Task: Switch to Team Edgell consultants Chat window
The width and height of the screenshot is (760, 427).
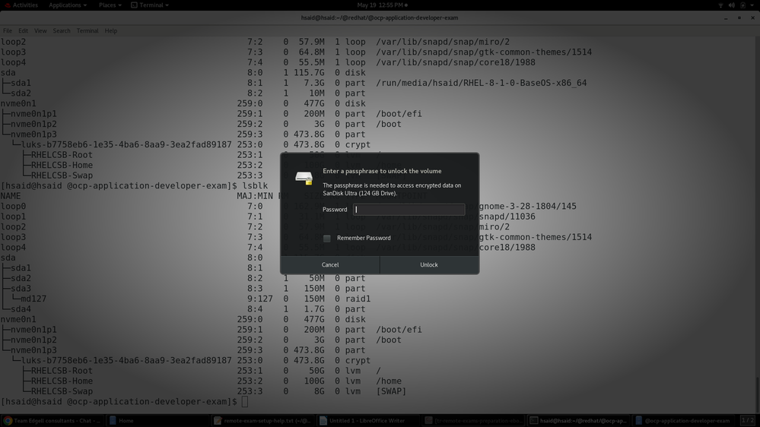Action: [52, 420]
